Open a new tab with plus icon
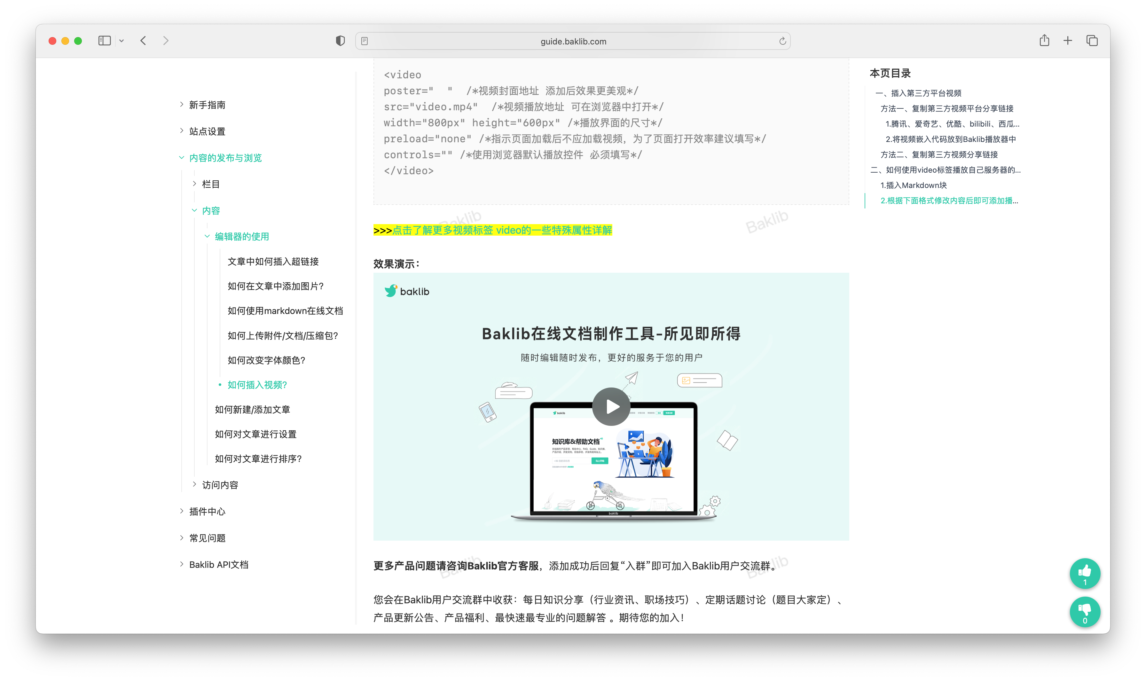1146x681 pixels. coord(1068,41)
